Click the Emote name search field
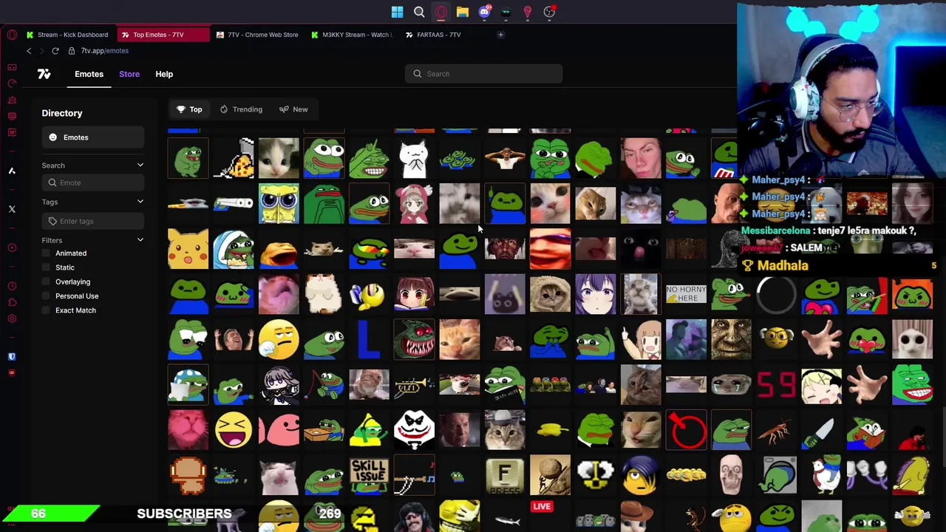 (x=92, y=183)
